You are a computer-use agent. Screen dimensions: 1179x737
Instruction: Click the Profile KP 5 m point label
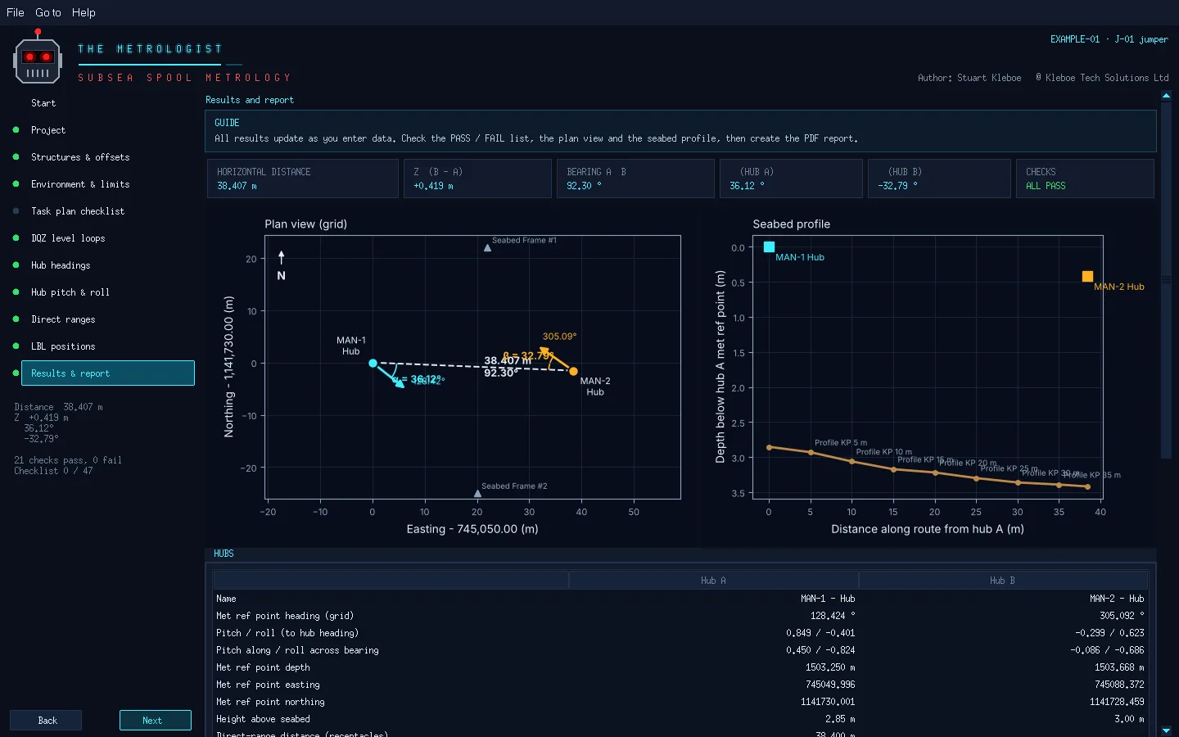coord(841,442)
